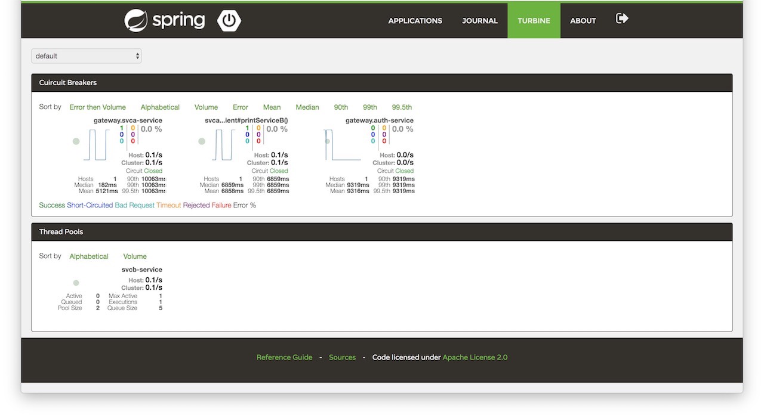This screenshot has width=764, height=418.
Task: Click the Rejected legend label
Action: coord(196,205)
